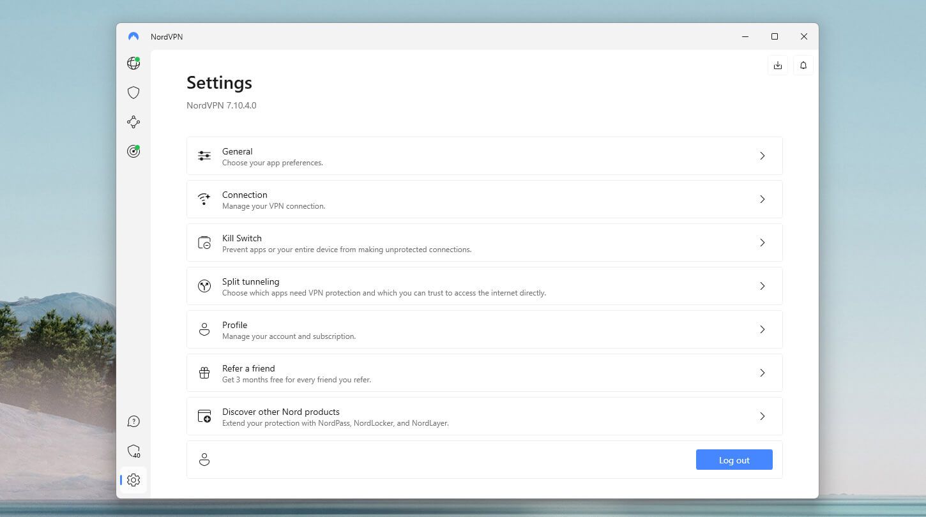Open the Refer a friend entry

[485, 373]
